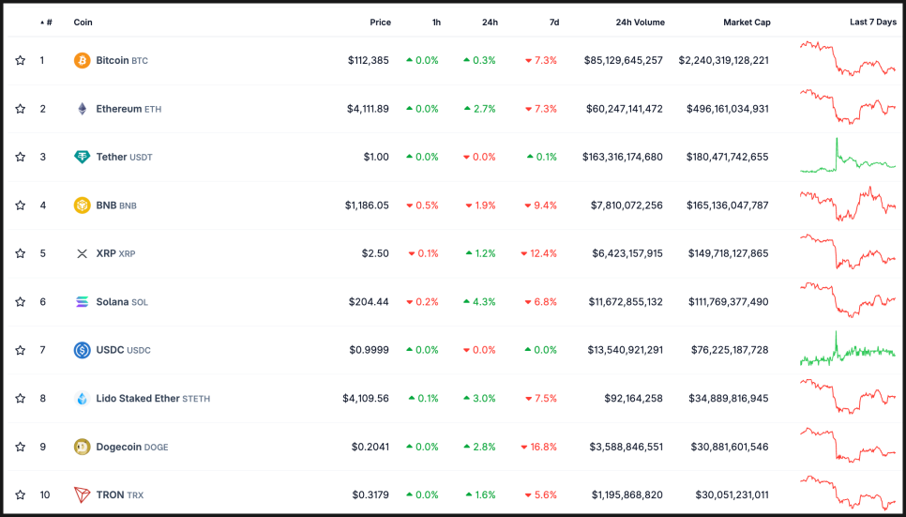The width and height of the screenshot is (906, 517).
Task: Click the BNB logo icon
Action: [x=83, y=205]
